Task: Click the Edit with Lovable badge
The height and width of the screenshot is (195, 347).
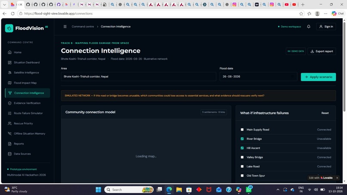Action: pyautogui.click(x=321, y=178)
